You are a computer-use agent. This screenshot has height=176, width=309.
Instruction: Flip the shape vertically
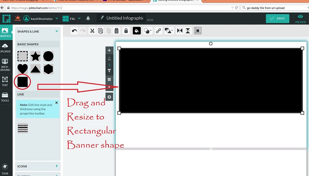(188, 31)
